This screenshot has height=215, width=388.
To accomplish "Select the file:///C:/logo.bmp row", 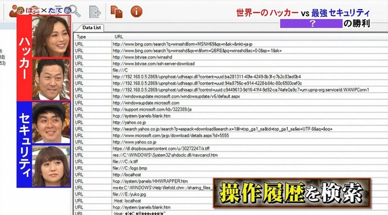I will (x=231, y=168).
